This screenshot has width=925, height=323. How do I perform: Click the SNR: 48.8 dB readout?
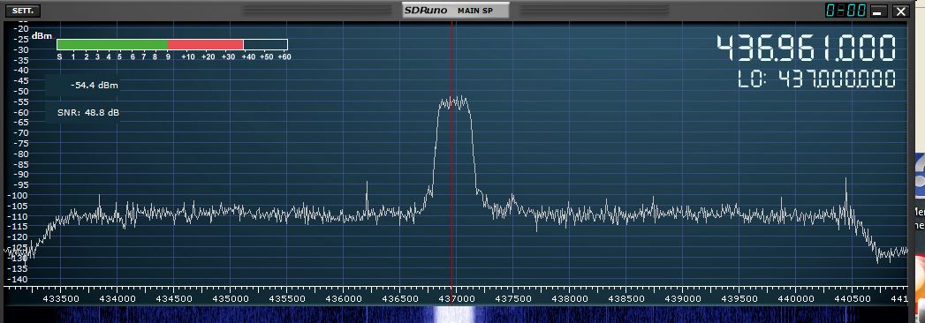pos(87,112)
